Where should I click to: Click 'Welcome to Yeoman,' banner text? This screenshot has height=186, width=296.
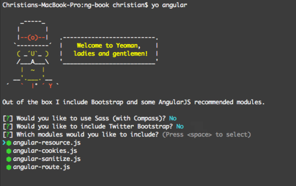(109, 46)
